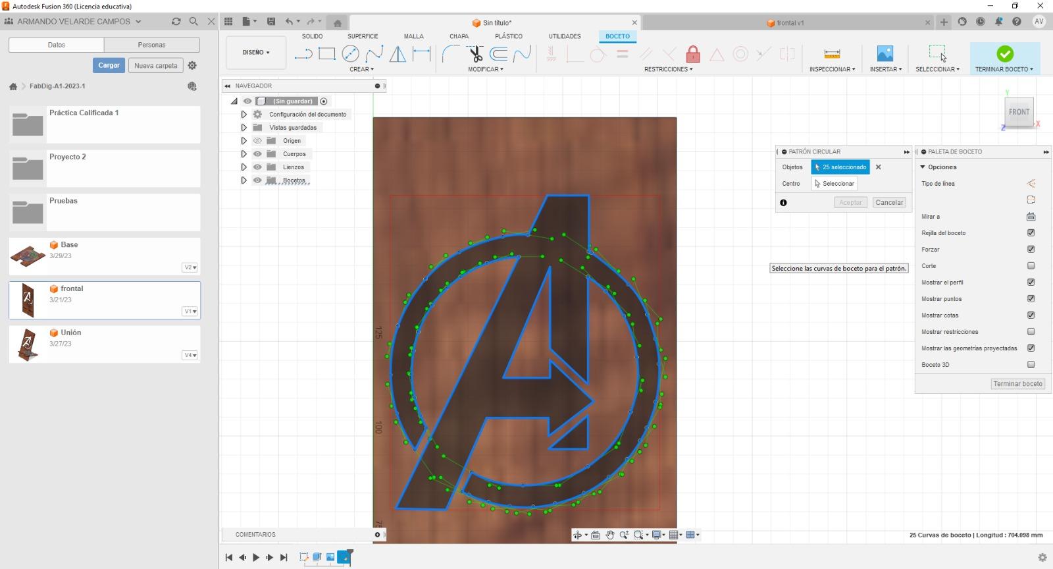Click Cancelar in Patrón Circular dialog
1053x569 pixels.
point(889,202)
